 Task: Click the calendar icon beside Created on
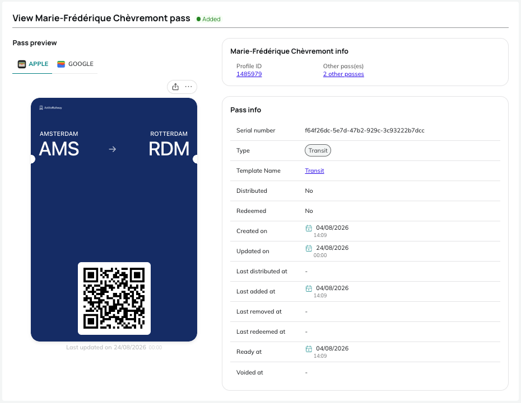[309, 228]
